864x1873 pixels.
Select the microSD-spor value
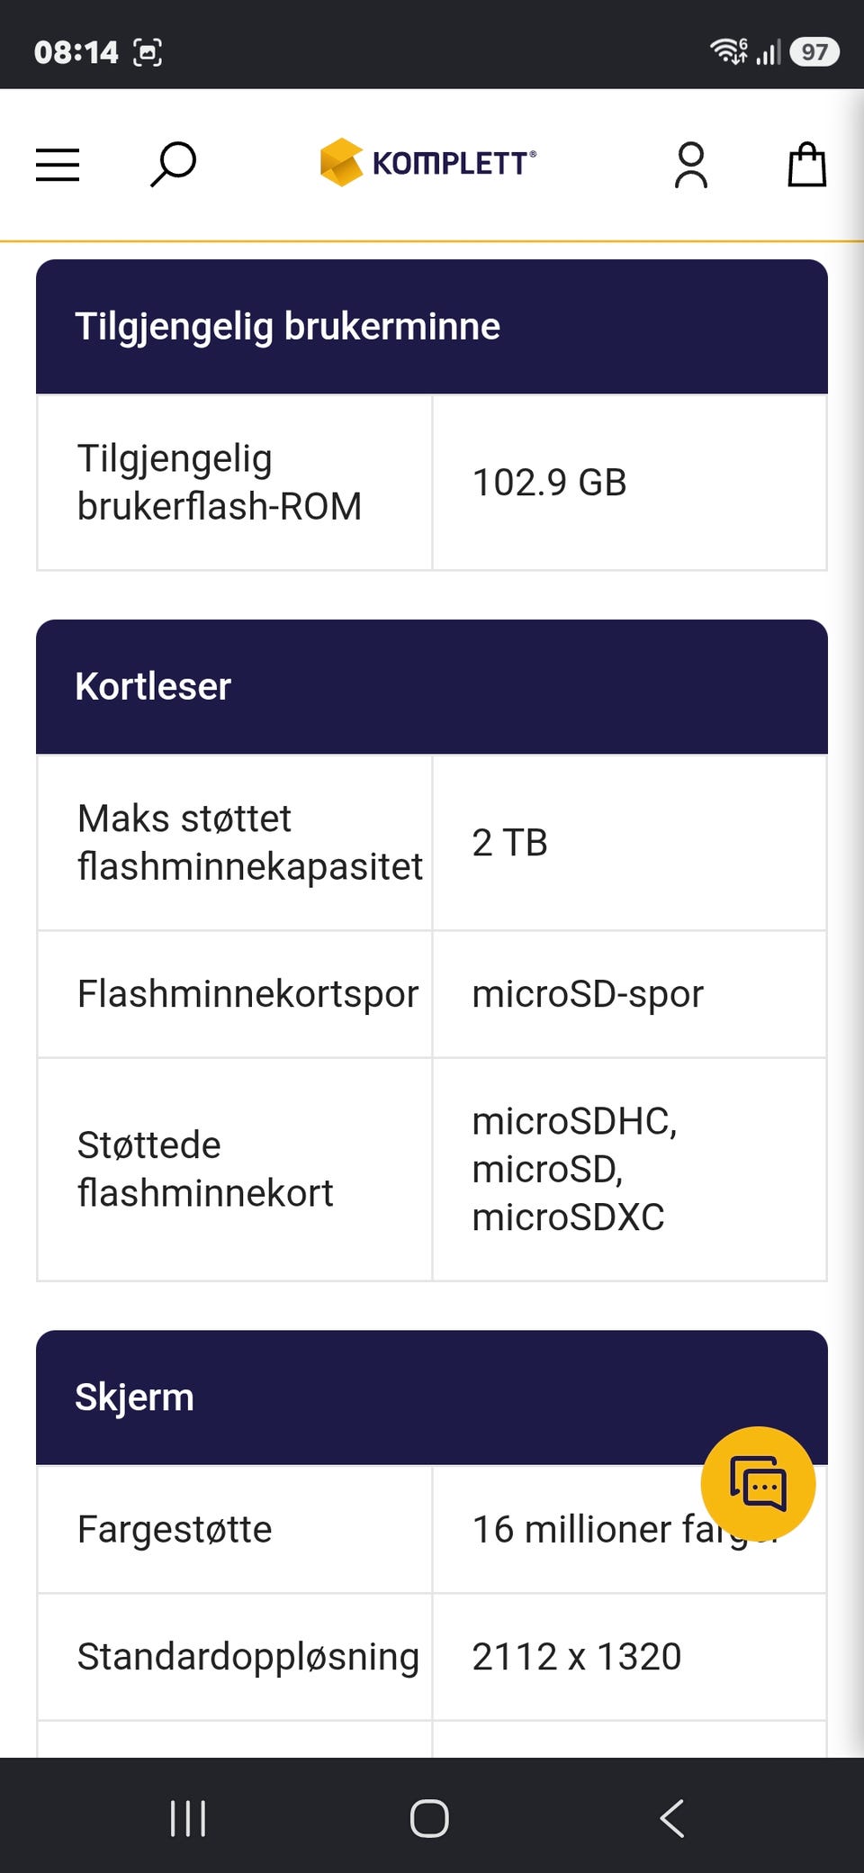[588, 994]
